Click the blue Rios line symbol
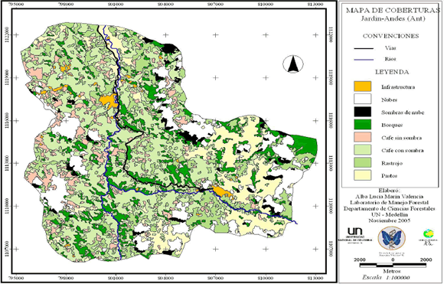Screen dimensions: 444x284 click(364, 60)
